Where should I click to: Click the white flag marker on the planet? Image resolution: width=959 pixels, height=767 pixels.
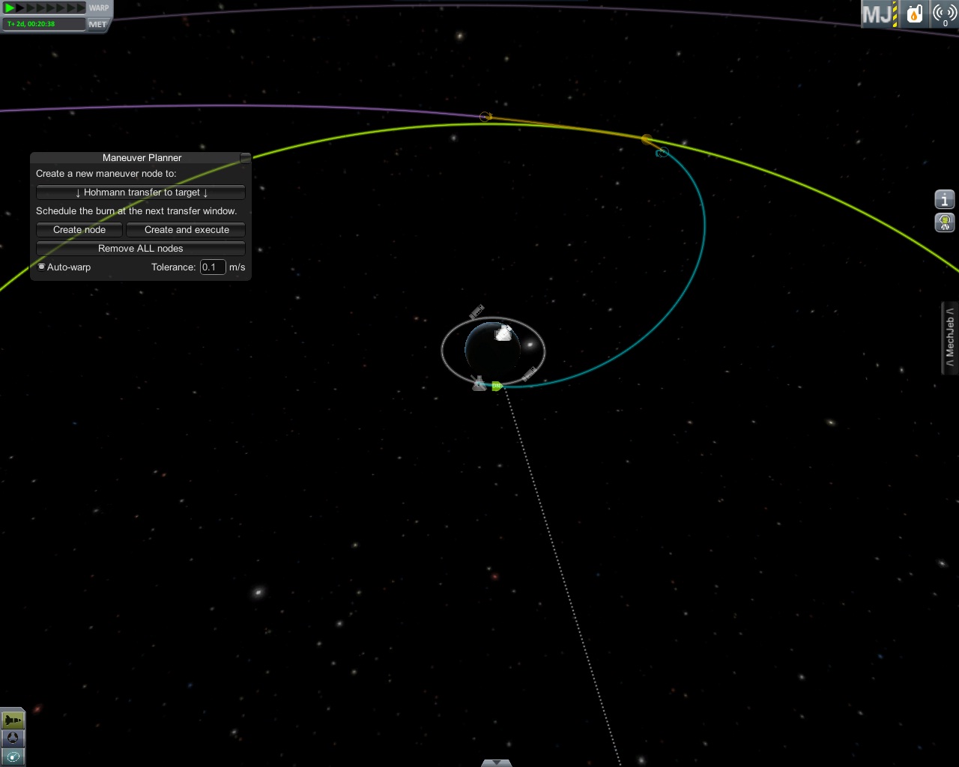503,333
